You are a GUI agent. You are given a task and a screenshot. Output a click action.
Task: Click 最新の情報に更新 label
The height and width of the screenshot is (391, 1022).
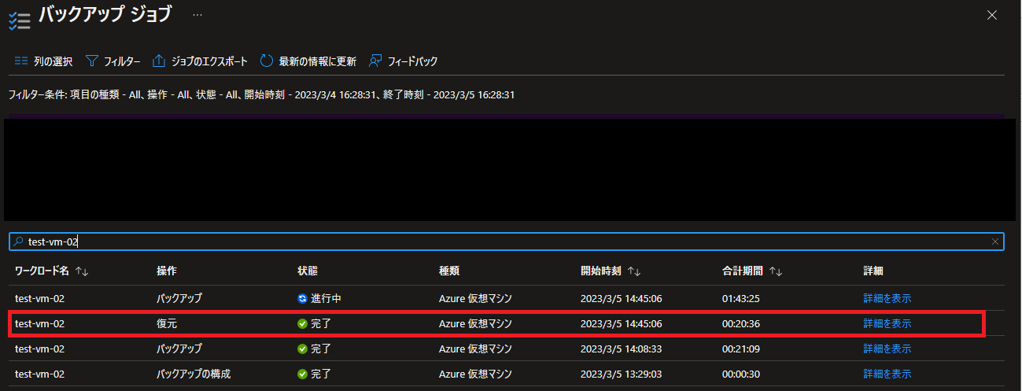[x=318, y=61]
